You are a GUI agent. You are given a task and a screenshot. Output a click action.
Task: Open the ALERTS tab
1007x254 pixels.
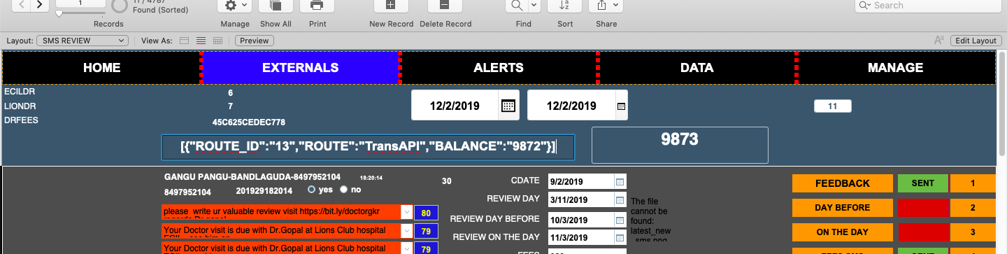[x=499, y=68]
